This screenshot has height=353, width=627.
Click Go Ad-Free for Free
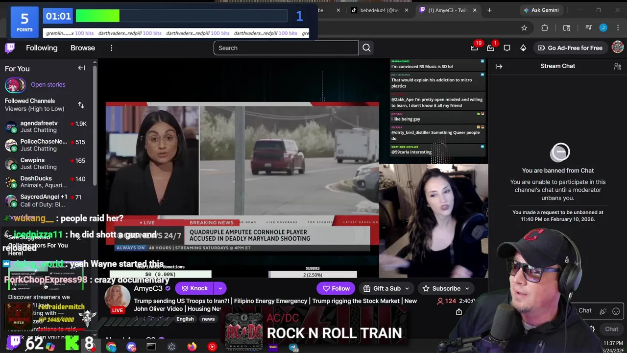click(x=570, y=48)
